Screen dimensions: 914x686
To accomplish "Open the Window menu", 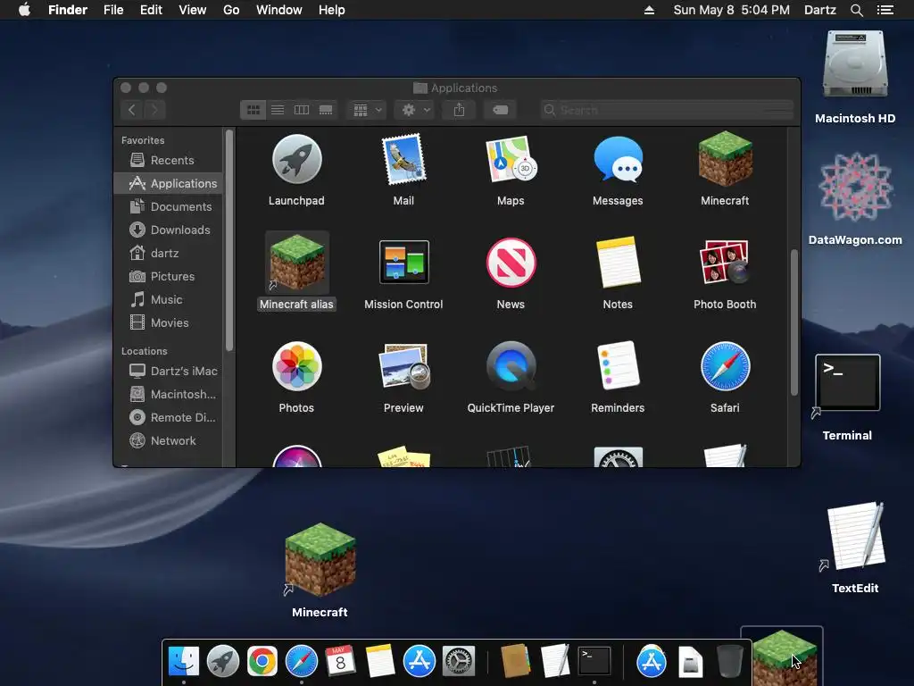I will click(x=279, y=10).
